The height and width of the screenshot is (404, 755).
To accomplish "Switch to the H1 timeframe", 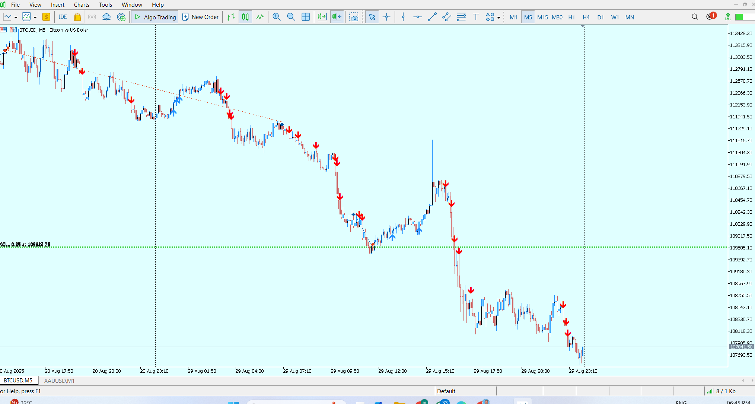I will 571,18.
